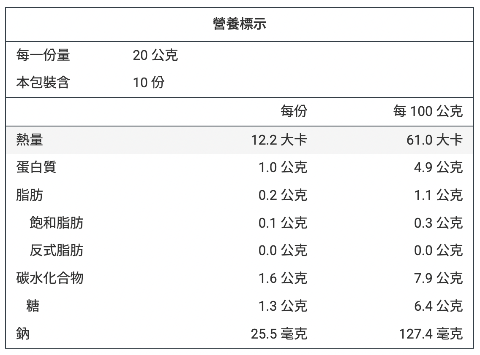Click the 61.0 大卡 value
Viewport: 480px width, 355px height.
(x=434, y=140)
